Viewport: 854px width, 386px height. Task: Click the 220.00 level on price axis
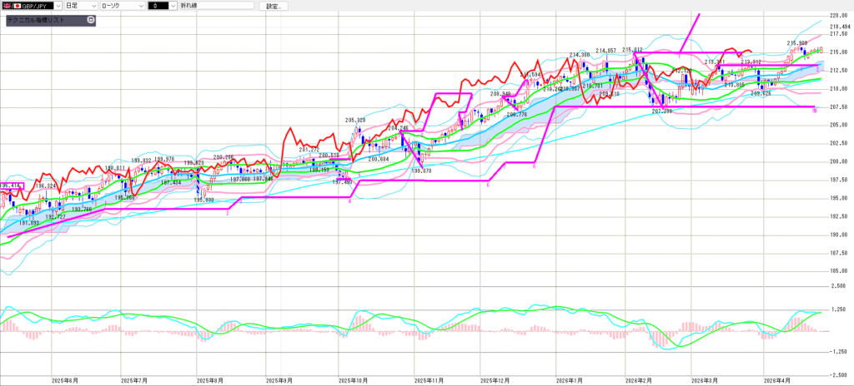click(838, 16)
